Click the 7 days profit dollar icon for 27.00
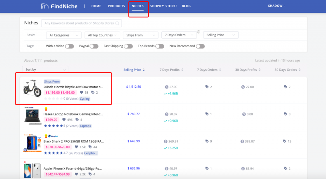 point(167,87)
